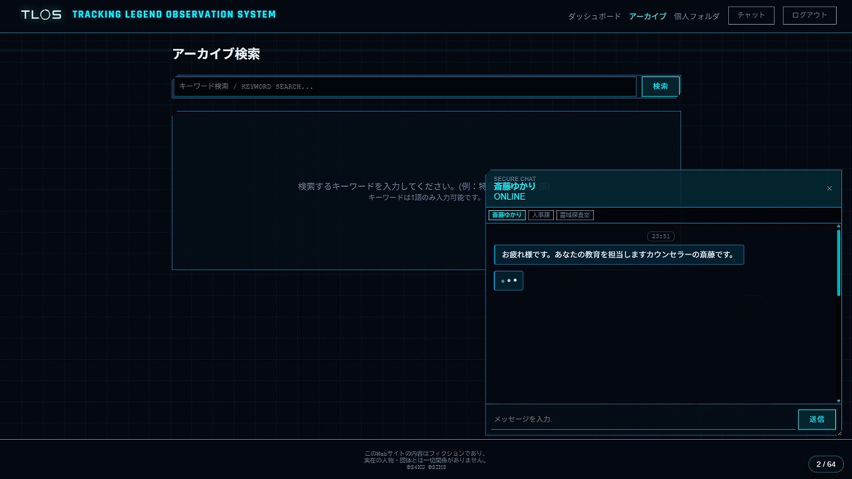
Task: Click the 23:51 timestamp badge
Action: pos(660,236)
